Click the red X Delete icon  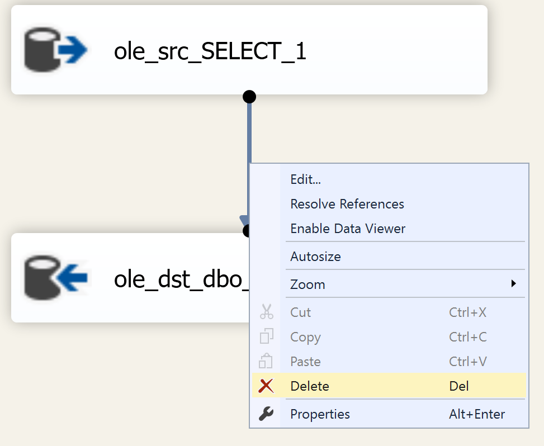[x=267, y=386]
